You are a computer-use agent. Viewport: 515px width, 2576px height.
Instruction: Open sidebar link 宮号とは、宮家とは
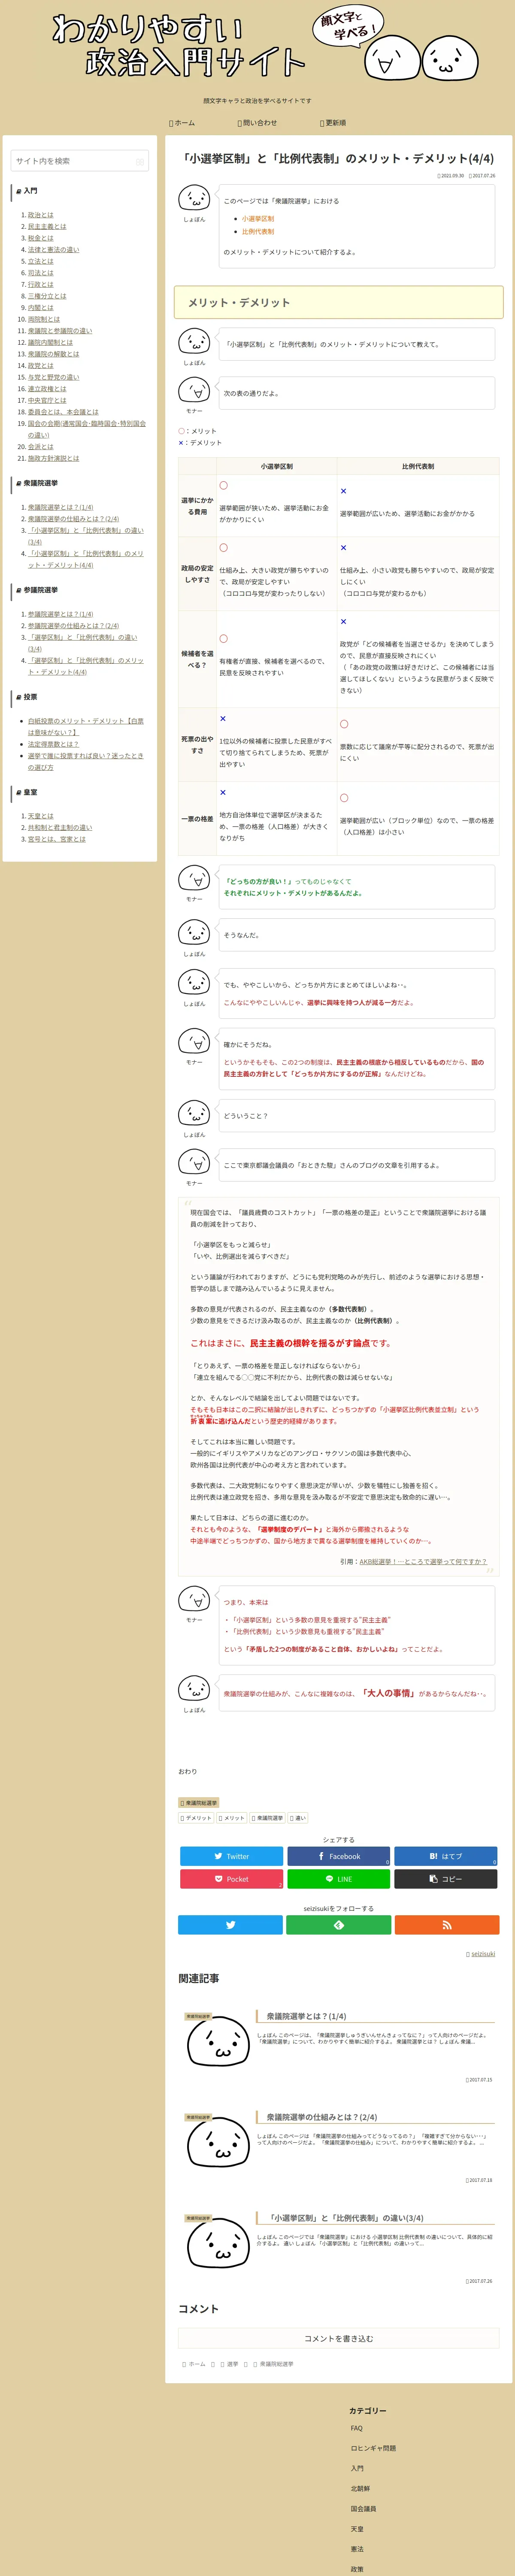[x=57, y=839]
